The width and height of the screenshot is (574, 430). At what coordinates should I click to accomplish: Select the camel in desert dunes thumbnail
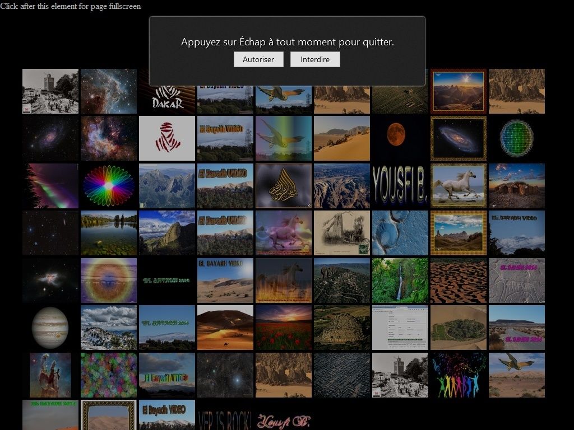pos(225,328)
